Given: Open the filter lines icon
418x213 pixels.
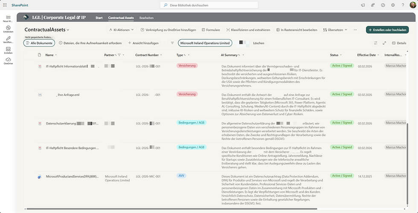Looking at the screenshot, I should (172, 43).
